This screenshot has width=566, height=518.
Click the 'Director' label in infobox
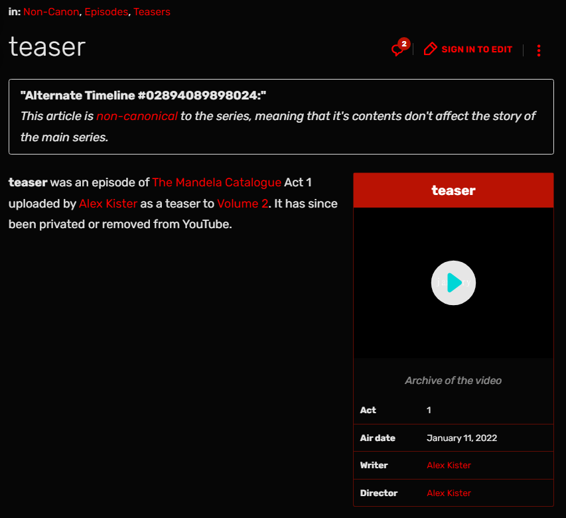(x=379, y=493)
